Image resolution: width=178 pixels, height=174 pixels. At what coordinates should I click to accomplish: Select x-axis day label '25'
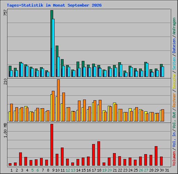(136, 170)
